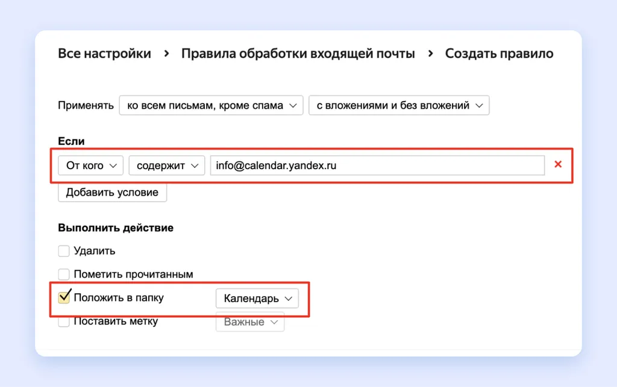Screen dimensions: 617x387
Task: Choose a folder in Календарь dropdown
Action: [257, 298]
